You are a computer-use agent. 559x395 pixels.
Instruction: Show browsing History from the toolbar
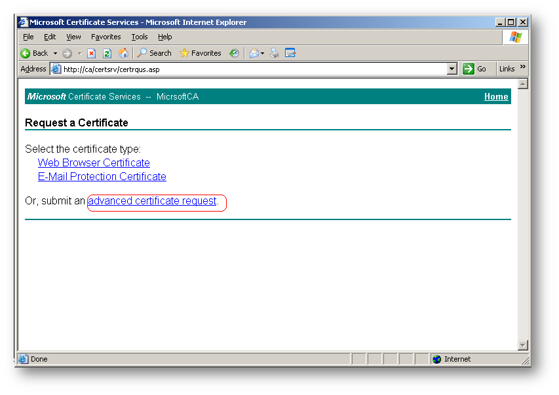pos(234,53)
